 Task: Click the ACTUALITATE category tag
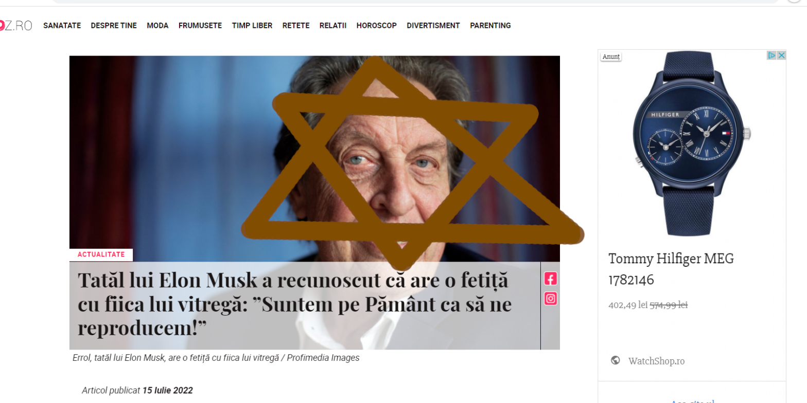click(x=101, y=254)
